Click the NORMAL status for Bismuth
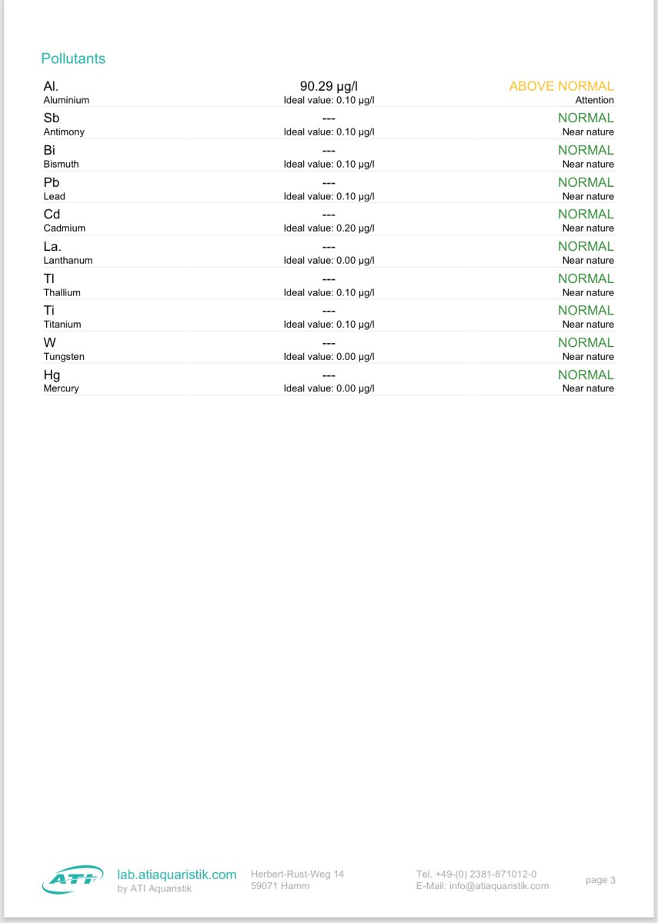This screenshot has width=658, height=923. pyautogui.click(x=586, y=150)
